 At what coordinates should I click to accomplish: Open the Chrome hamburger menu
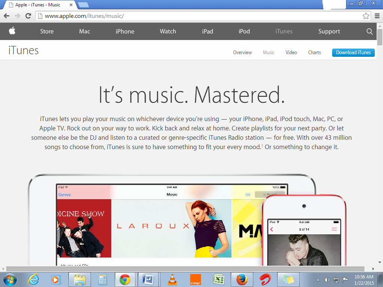pyautogui.click(x=377, y=16)
